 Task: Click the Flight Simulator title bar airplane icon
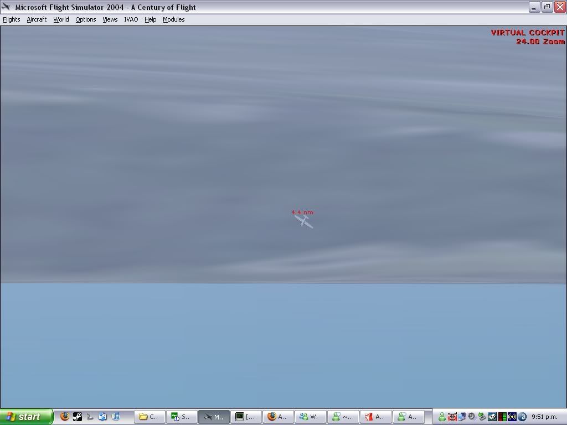pos(7,7)
